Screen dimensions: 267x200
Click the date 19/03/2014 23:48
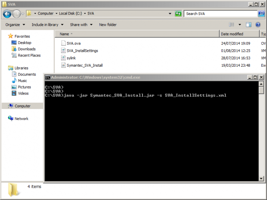pos(236,65)
